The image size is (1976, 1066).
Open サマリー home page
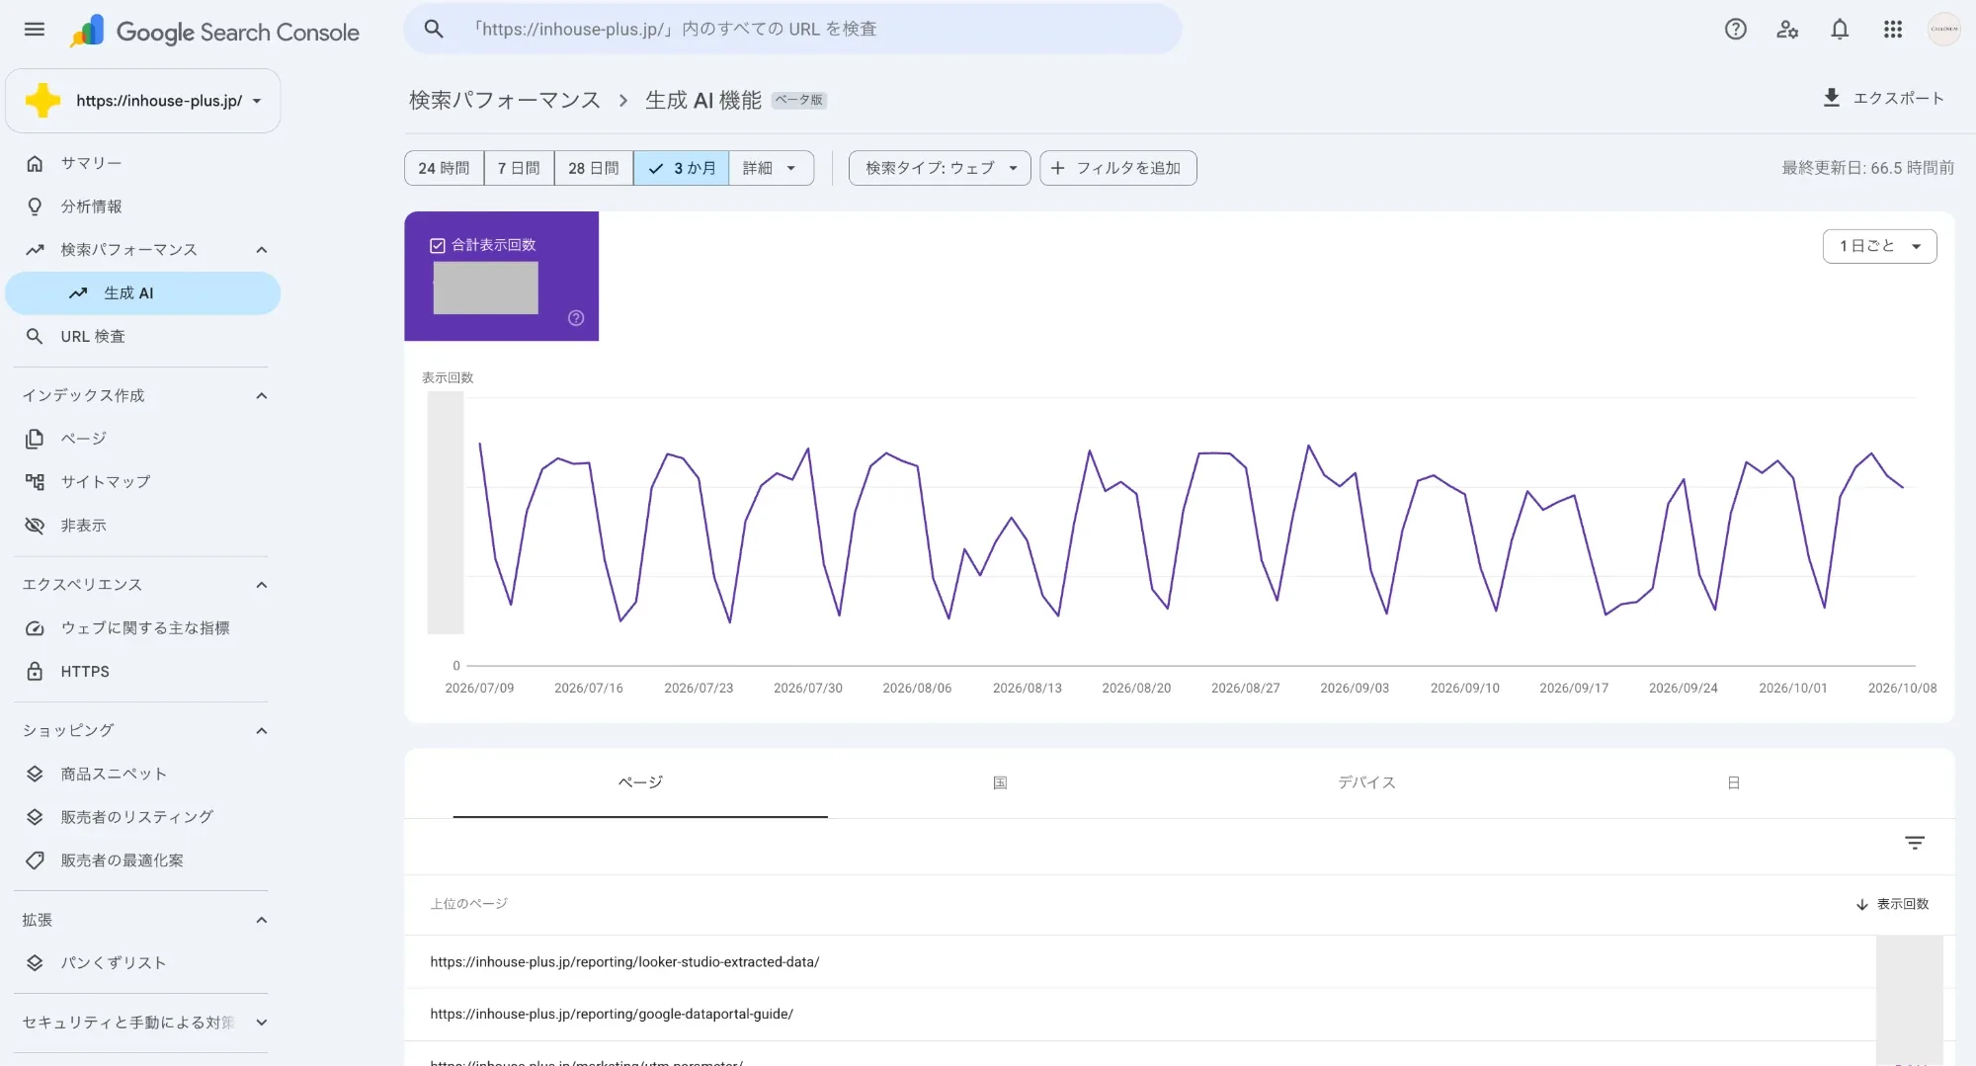pos(142,163)
